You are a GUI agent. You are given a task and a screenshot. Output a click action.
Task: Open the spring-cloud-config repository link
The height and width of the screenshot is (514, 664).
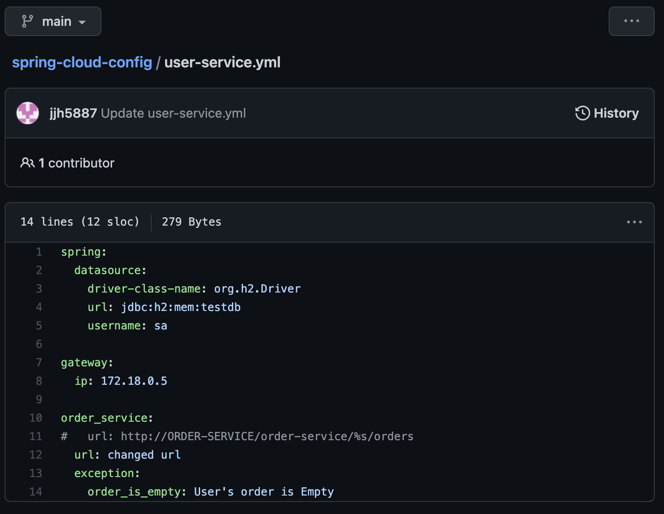(x=82, y=62)
